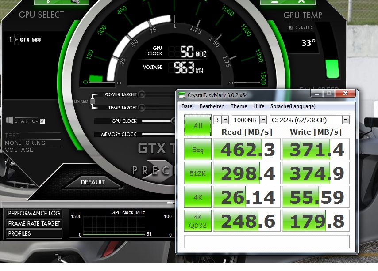The height and width of the screenshot is (271, 378).
Task: Click the Power Target slider knob
Action: tap(142, 94)
